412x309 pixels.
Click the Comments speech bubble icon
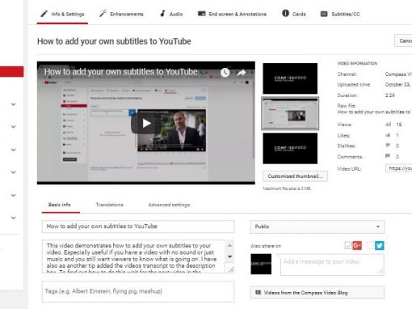pos(388,156)
